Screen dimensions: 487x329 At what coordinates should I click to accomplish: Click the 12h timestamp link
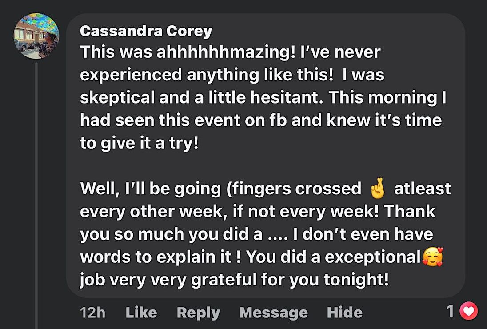tap(93, 312)
